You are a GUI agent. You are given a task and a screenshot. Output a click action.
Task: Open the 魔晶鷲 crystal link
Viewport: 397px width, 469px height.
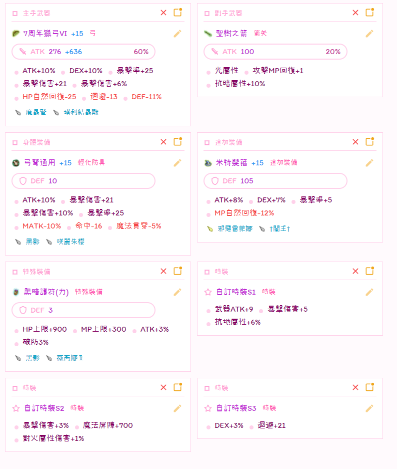tap(35, 113)
